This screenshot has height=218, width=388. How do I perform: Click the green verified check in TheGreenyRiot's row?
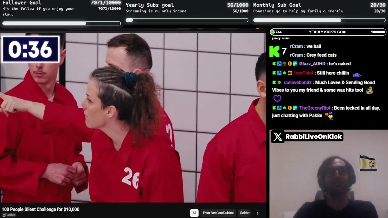284,108
